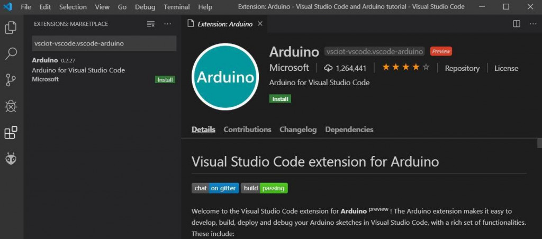The width and height of the screenshot is (542, 239).
Task: Open the Repository link
Action: 462,68
